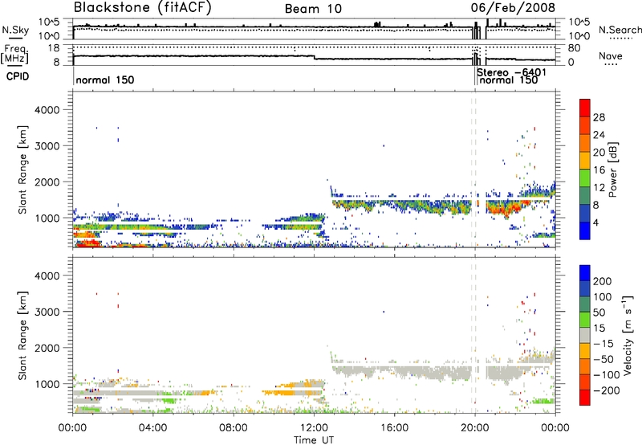
Task: Click the 'normal 150' label at 00:00
Action: click(105, 80)
